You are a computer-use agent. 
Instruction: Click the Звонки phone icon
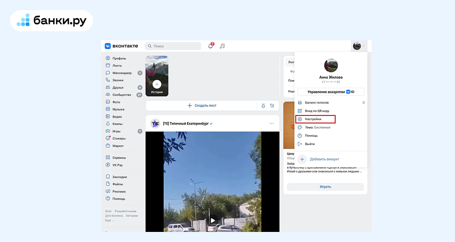coord(108,80)
